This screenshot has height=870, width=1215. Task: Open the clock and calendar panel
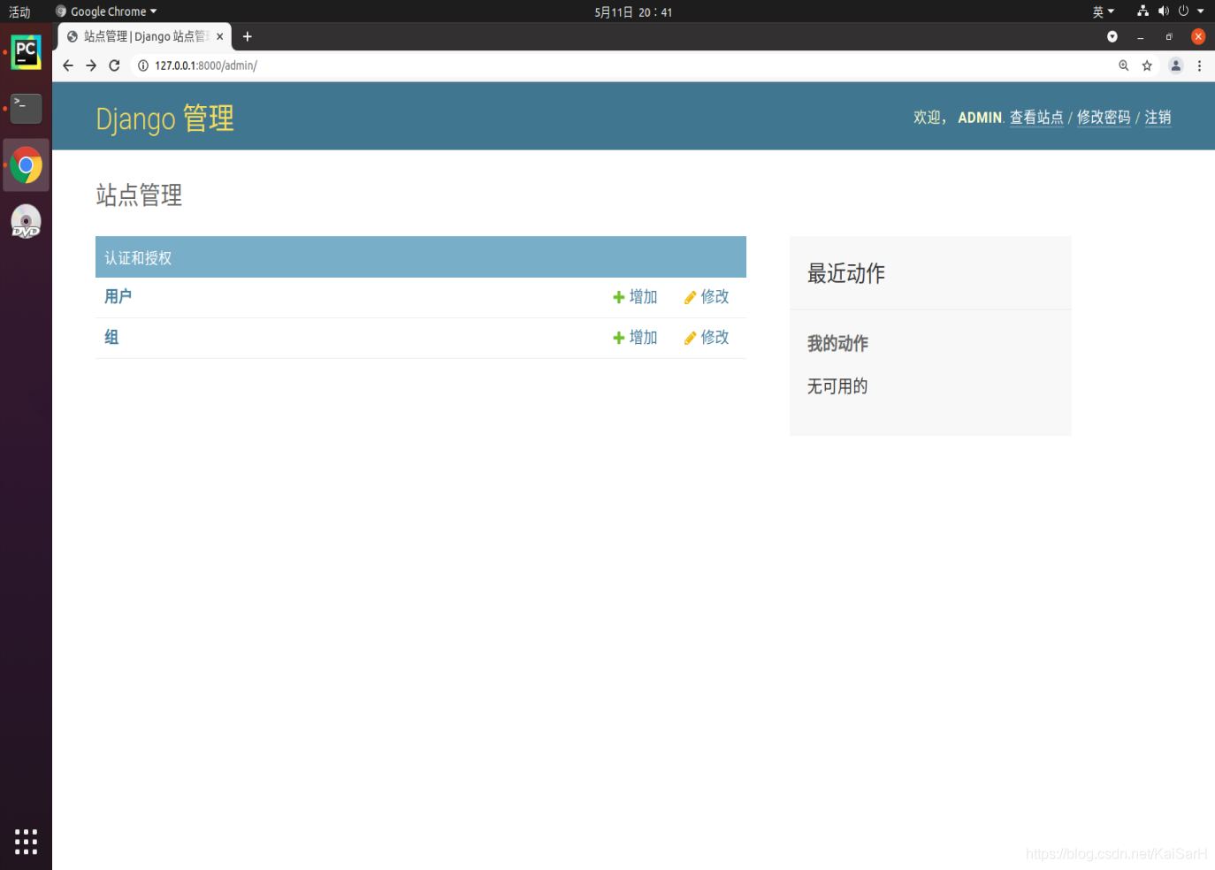click(633, 12)
